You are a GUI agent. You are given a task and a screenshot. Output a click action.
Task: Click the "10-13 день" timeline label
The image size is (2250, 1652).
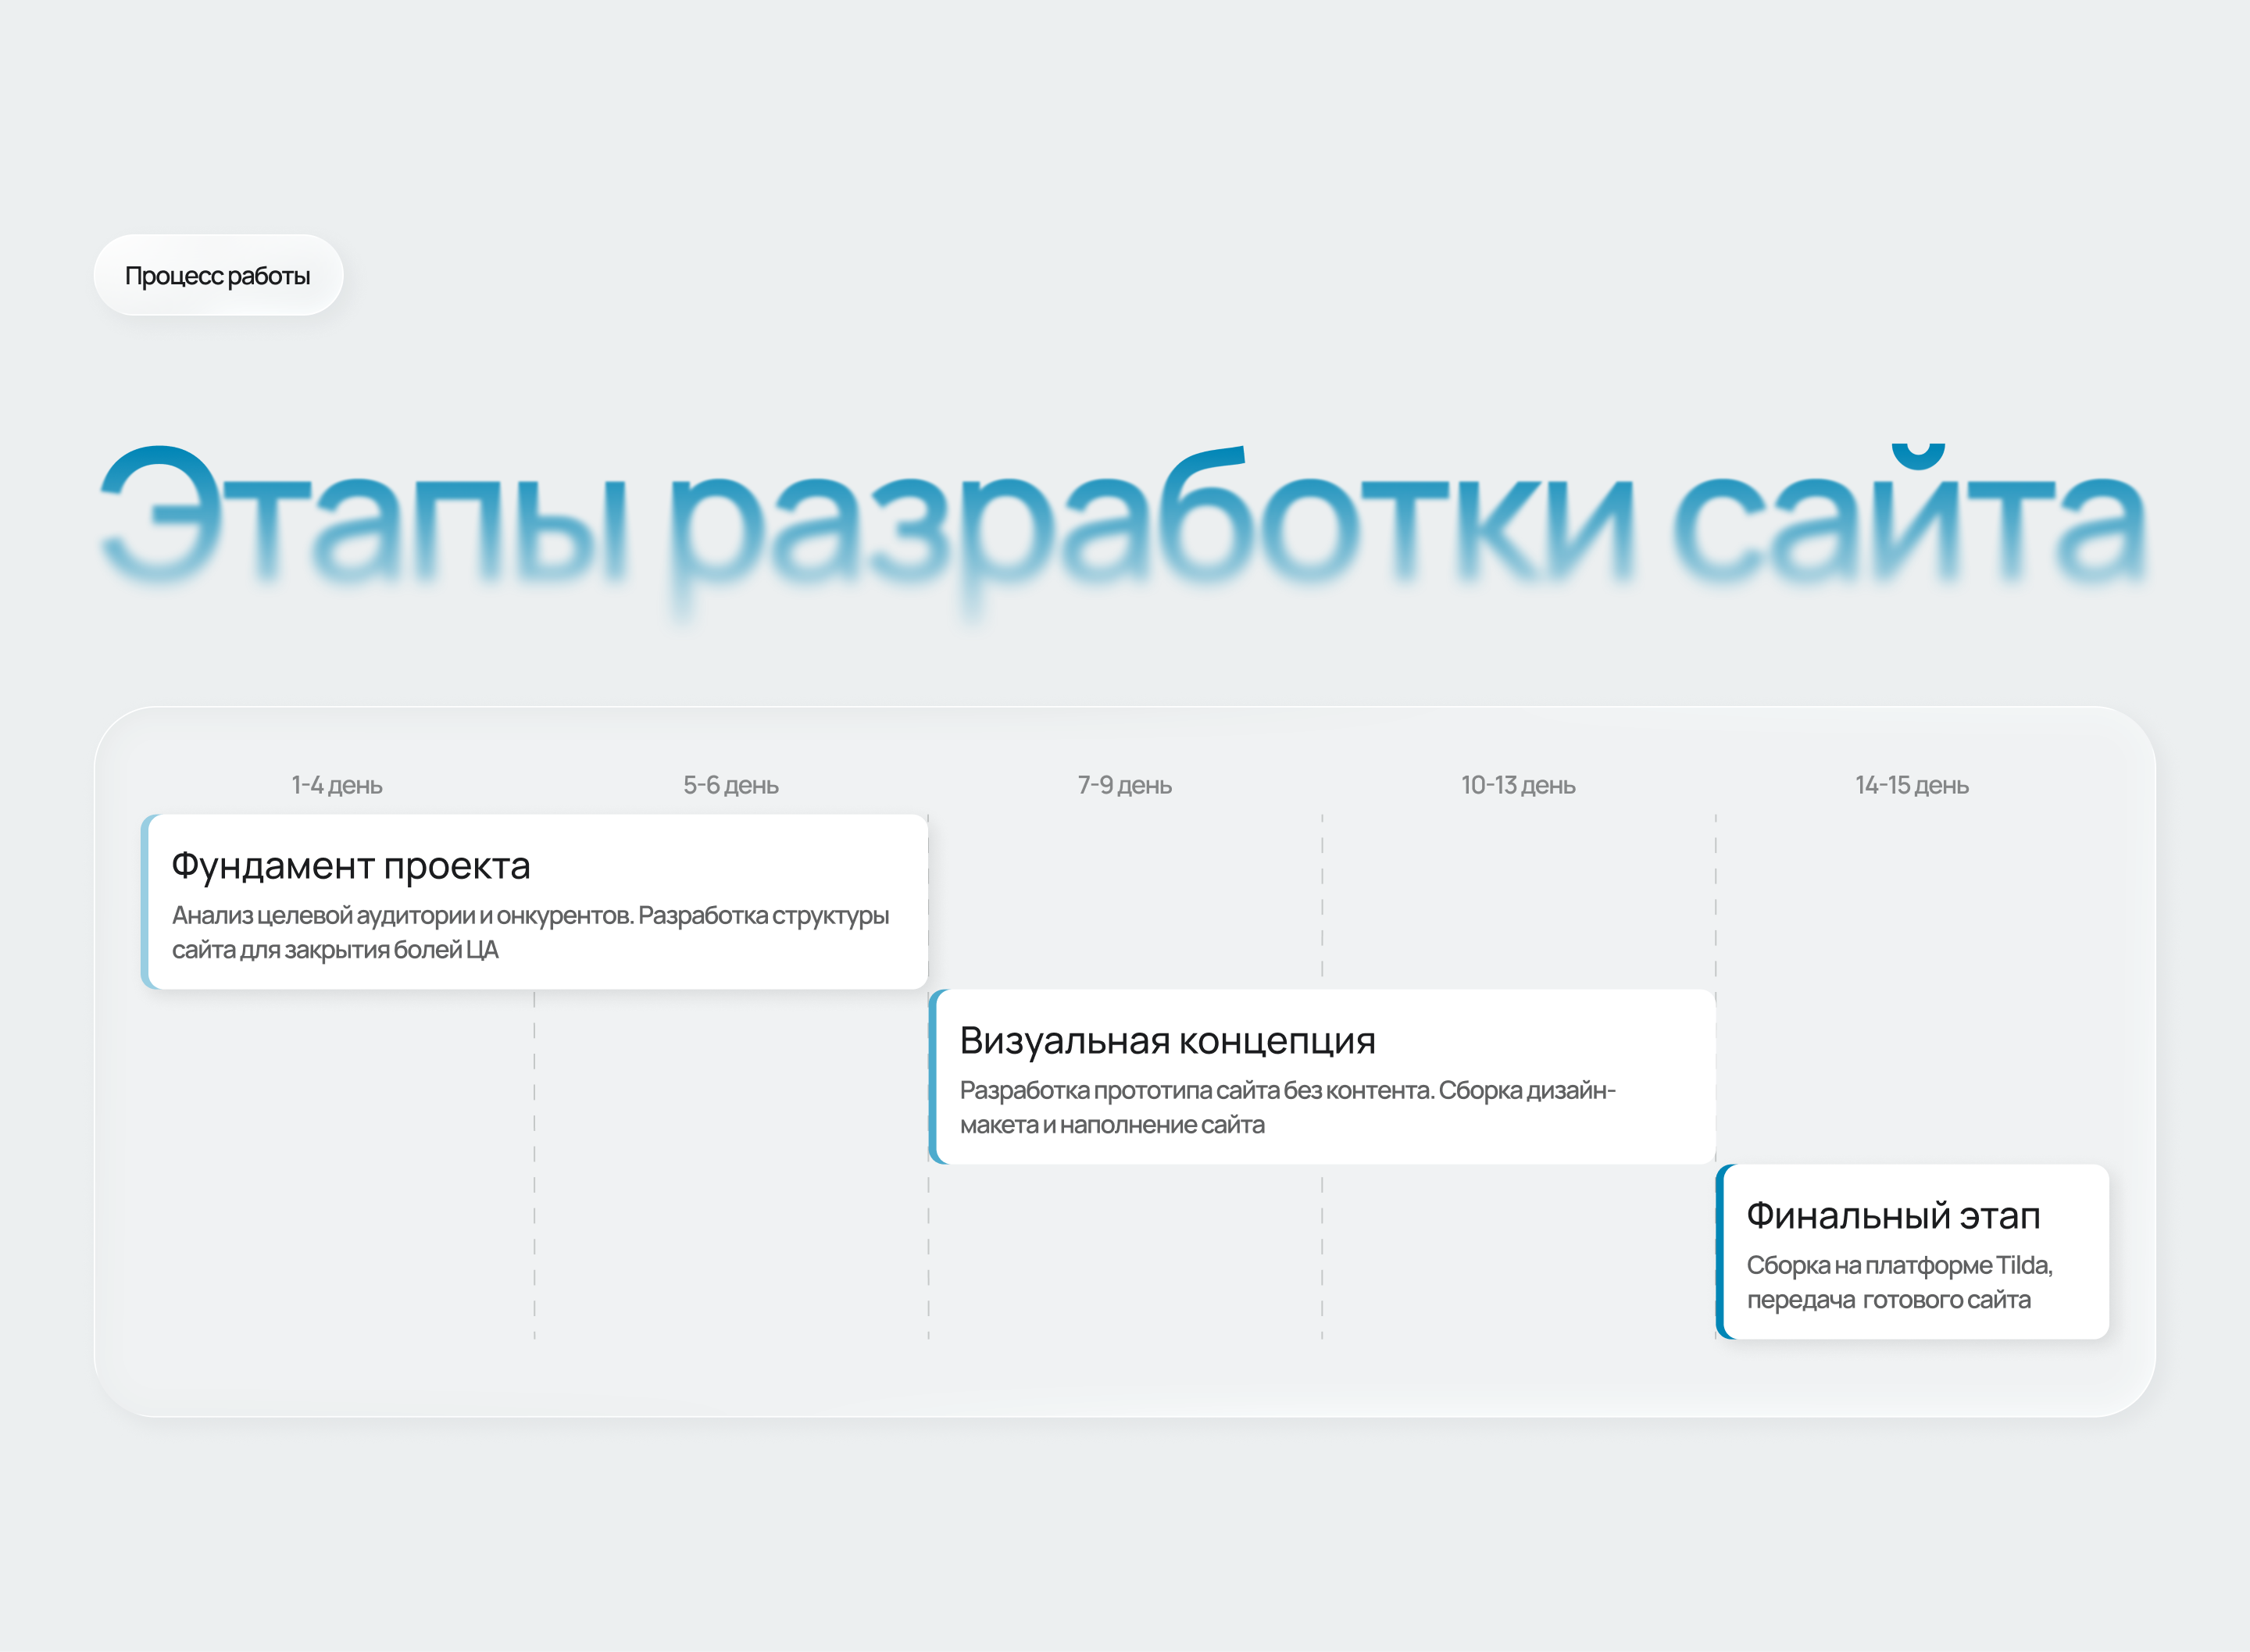click(1518, 785)
